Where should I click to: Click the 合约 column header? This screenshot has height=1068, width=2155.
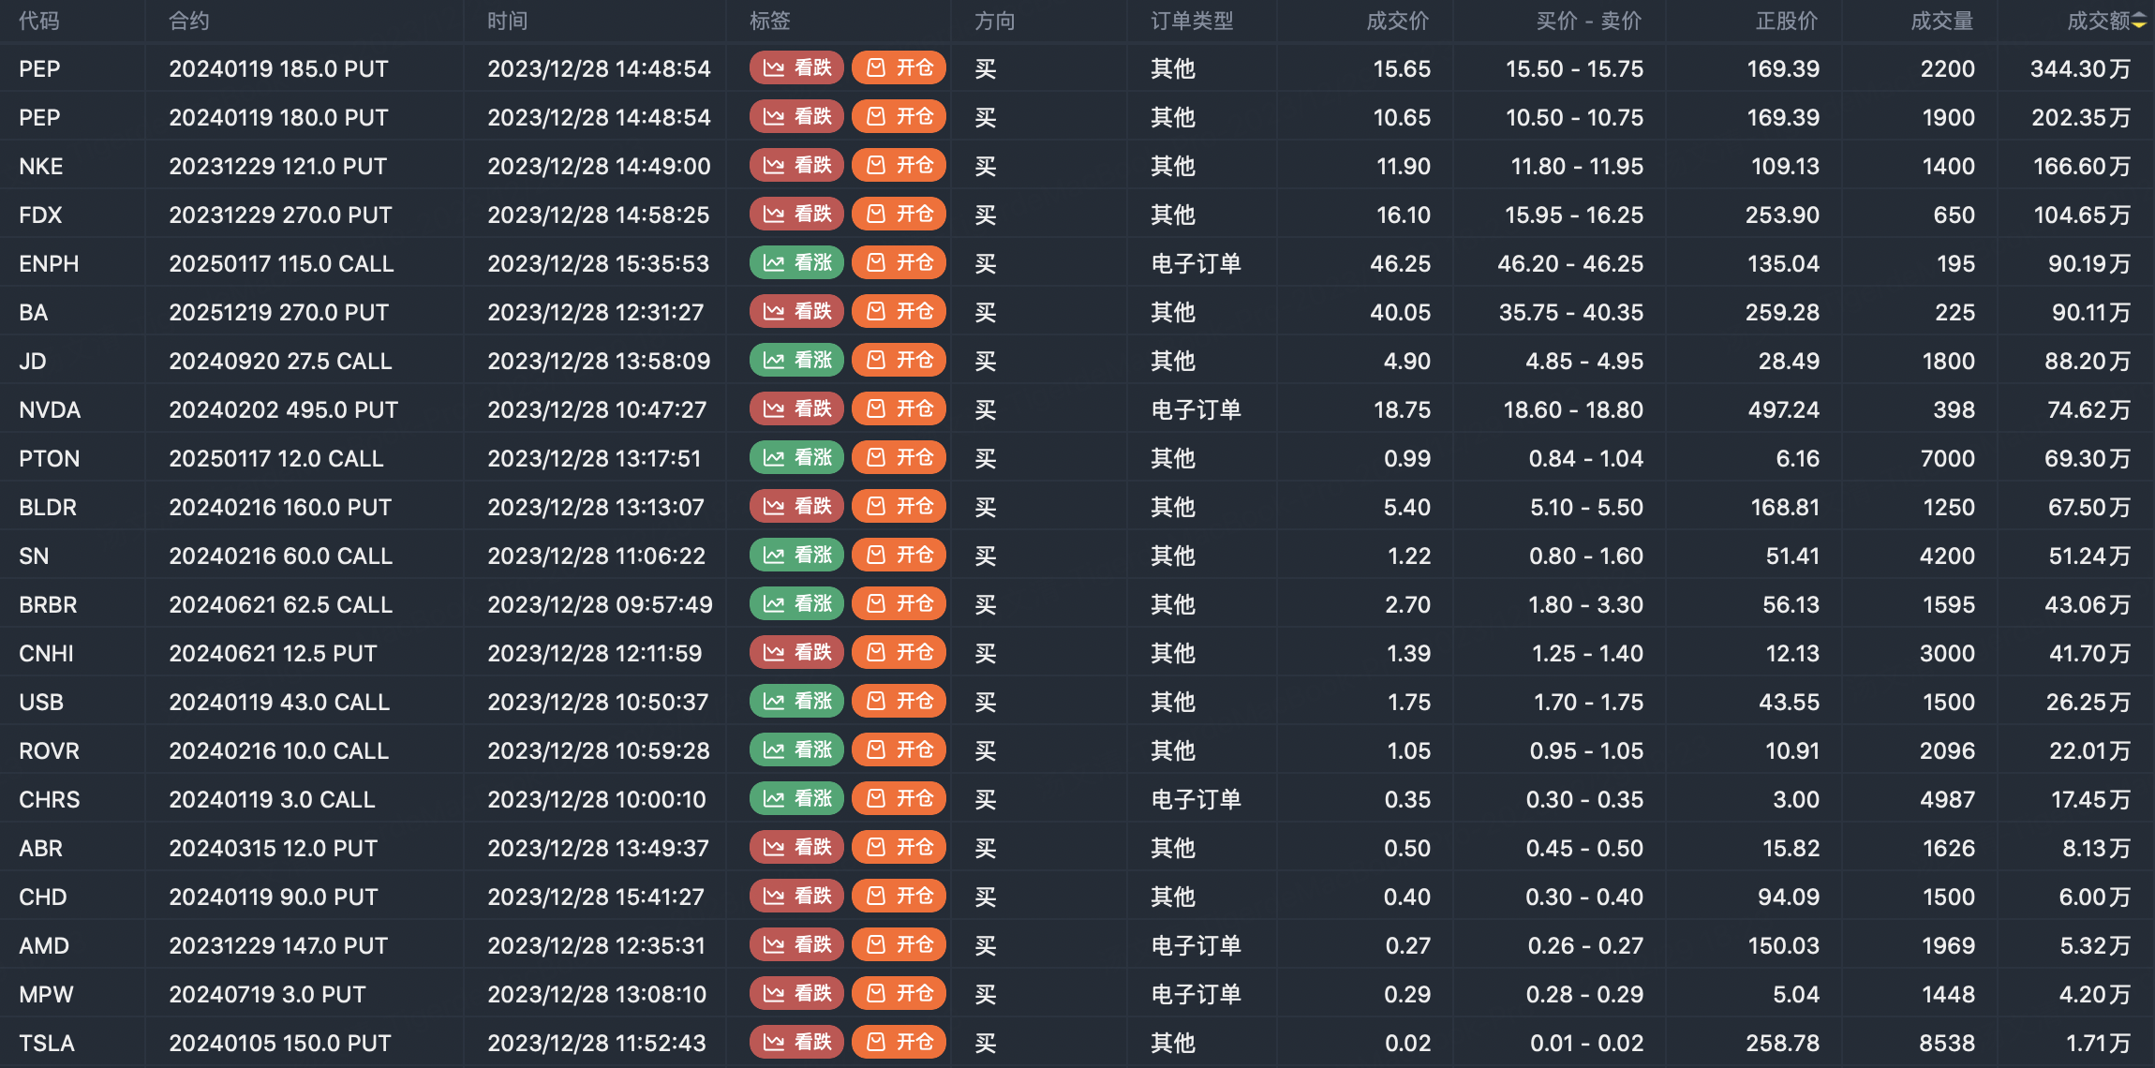[189, 21]
